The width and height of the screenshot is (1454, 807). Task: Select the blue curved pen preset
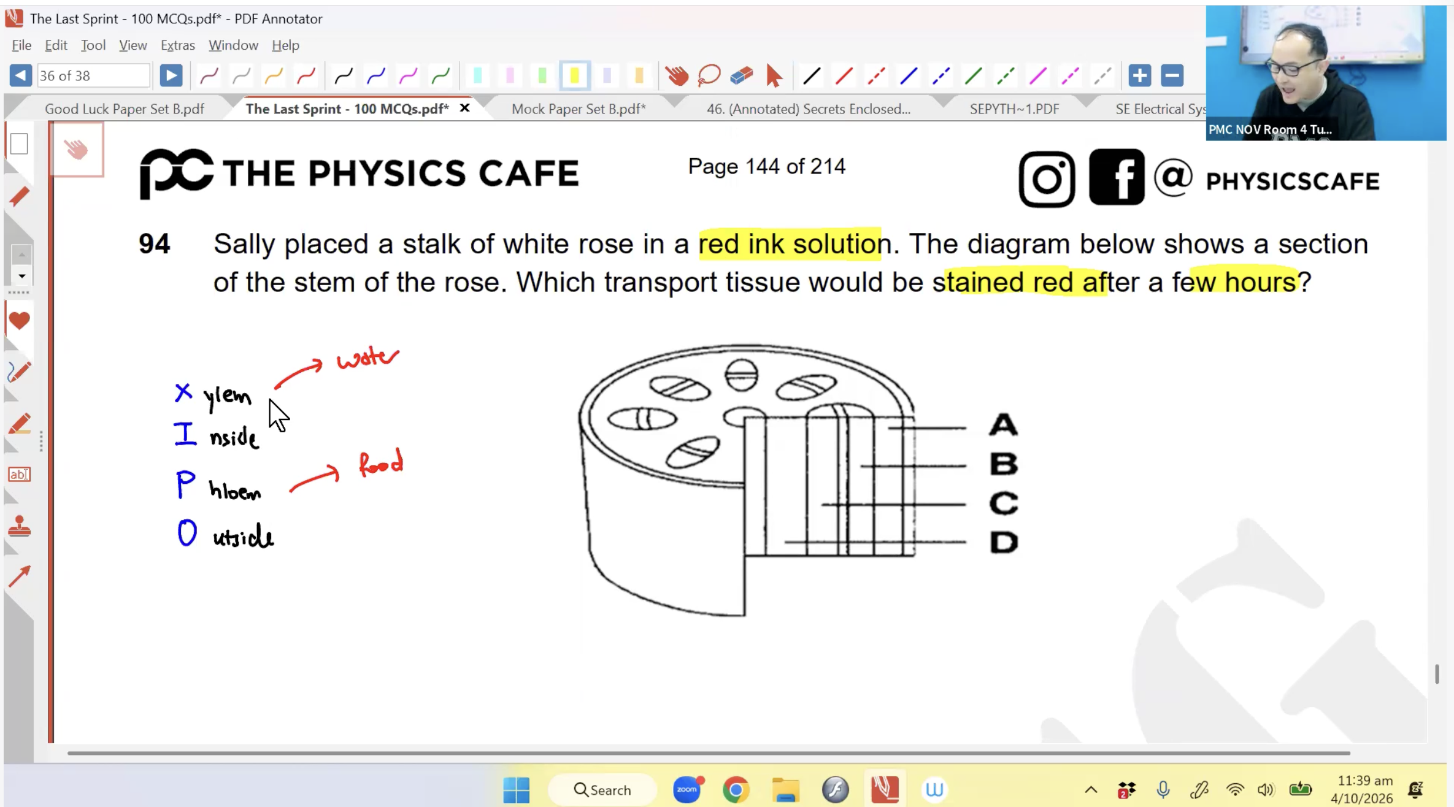[x=376, y=76]
